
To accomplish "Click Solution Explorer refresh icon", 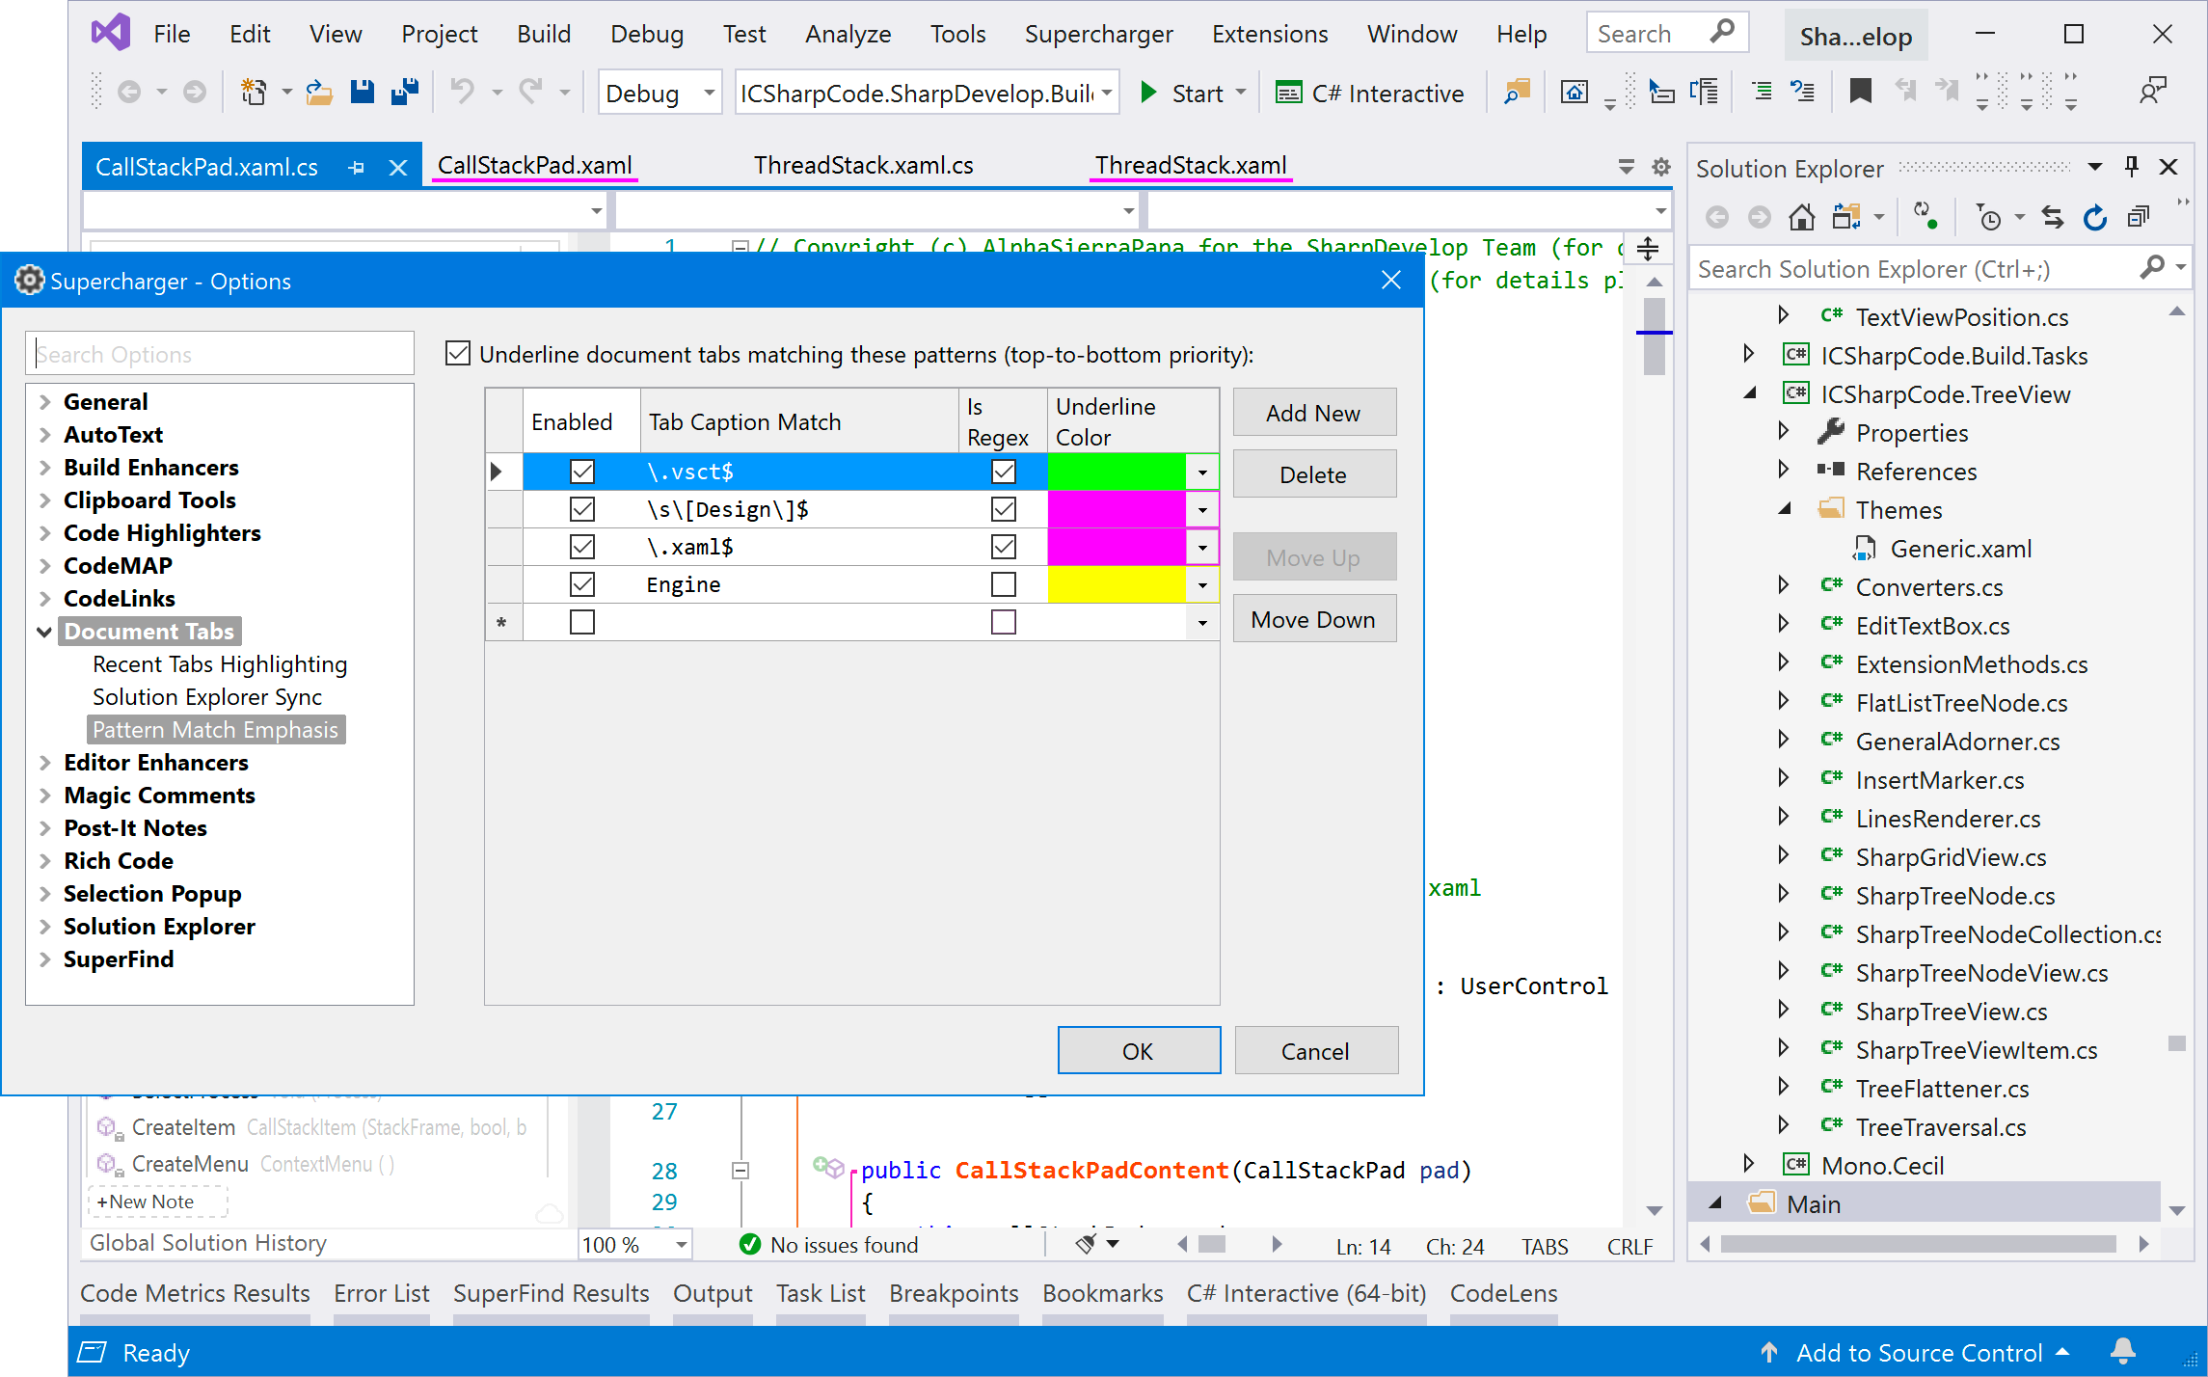I will (x=2094, y=218).
